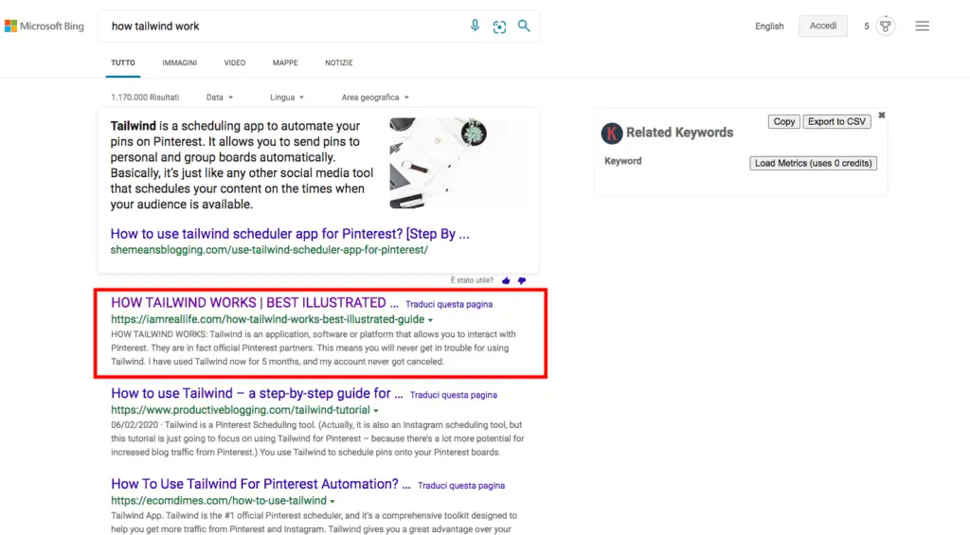Click the productiveblogging.com green URL
The width and height of the screenshot is (970, 535).
pyautogui.click(x=241, y=410)
